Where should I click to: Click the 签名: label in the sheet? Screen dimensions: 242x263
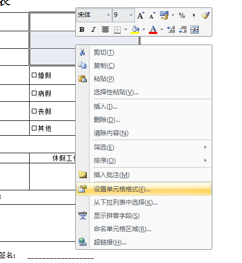tap(8, 255)
